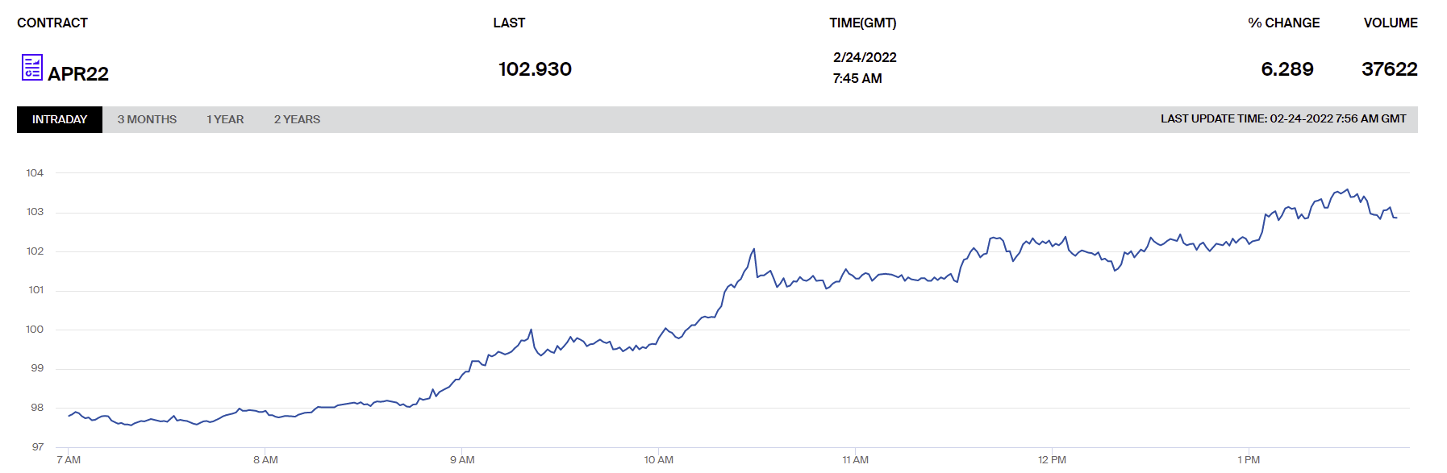Click the 104 y-axis label
1447x473 pixels.
click(35, 172)
